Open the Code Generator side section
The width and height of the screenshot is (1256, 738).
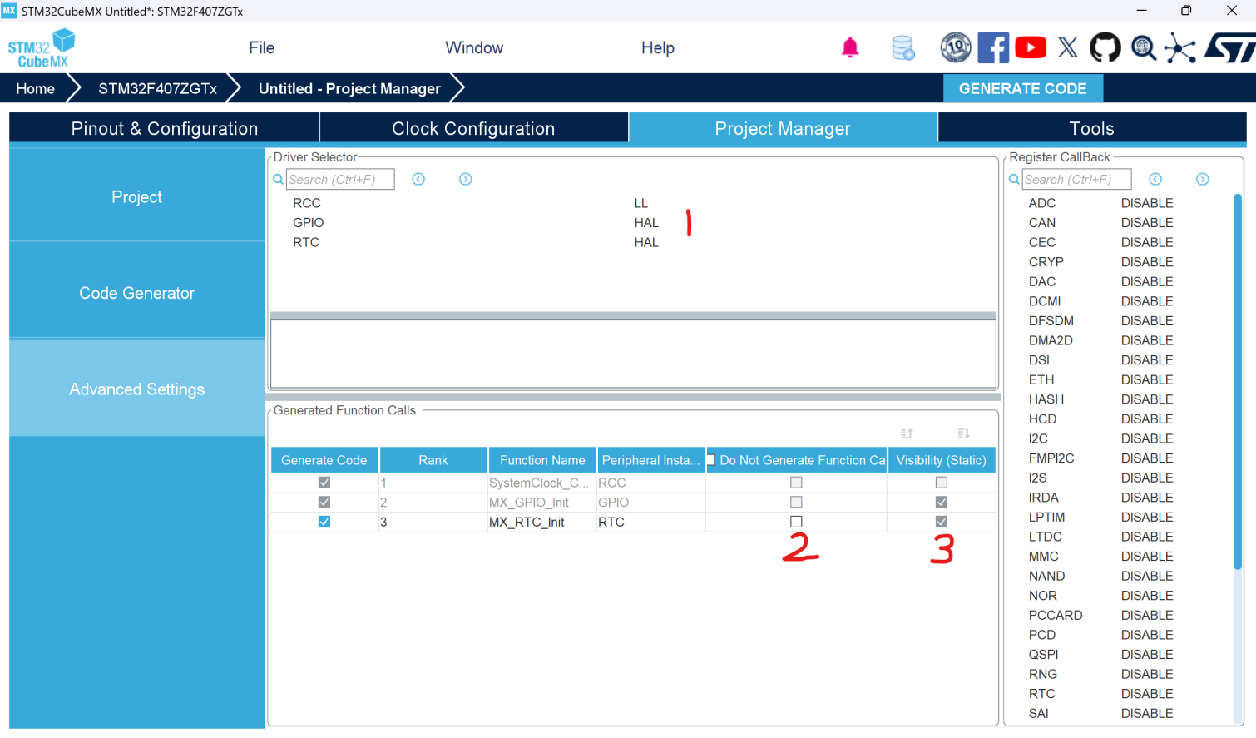point(137,293)
